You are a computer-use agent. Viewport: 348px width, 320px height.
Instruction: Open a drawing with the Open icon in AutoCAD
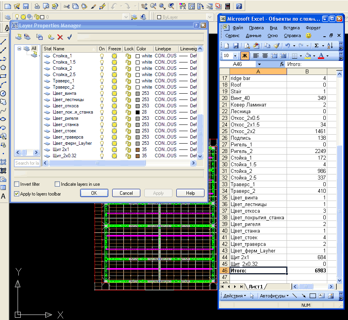click(x=17, y=6)
